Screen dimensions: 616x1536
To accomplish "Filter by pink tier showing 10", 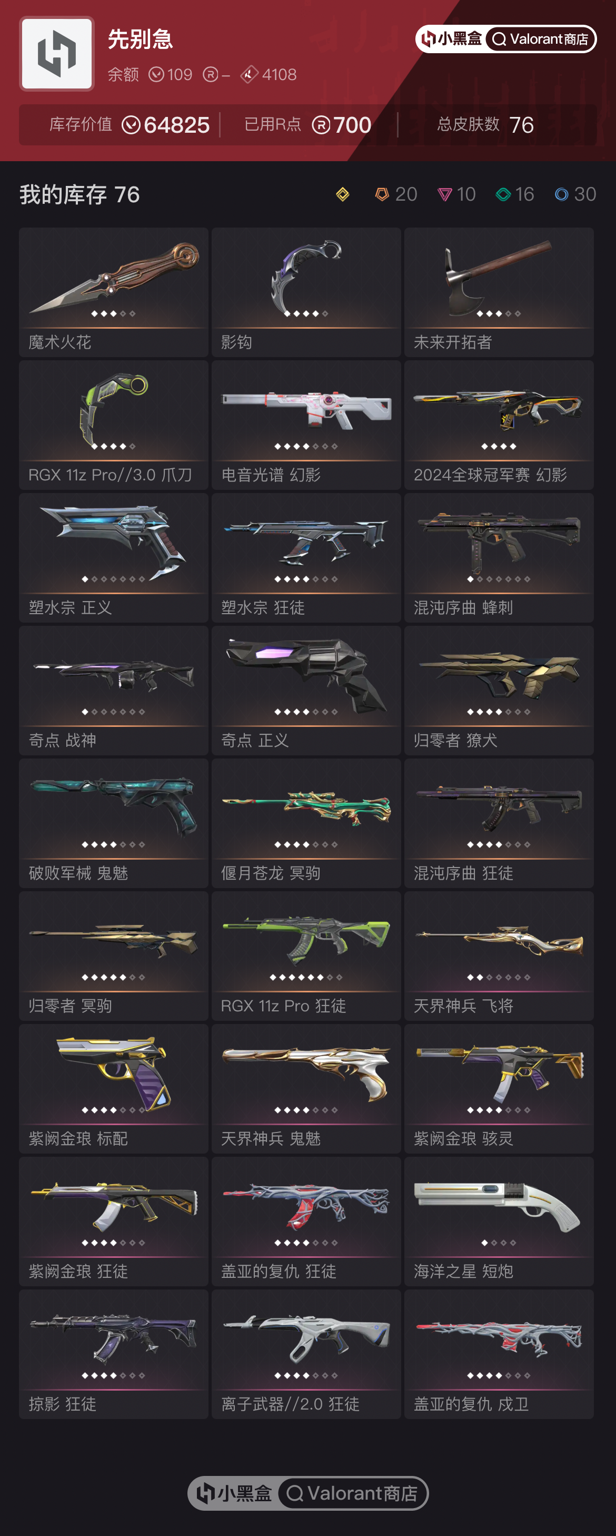I will click(456, 194).
